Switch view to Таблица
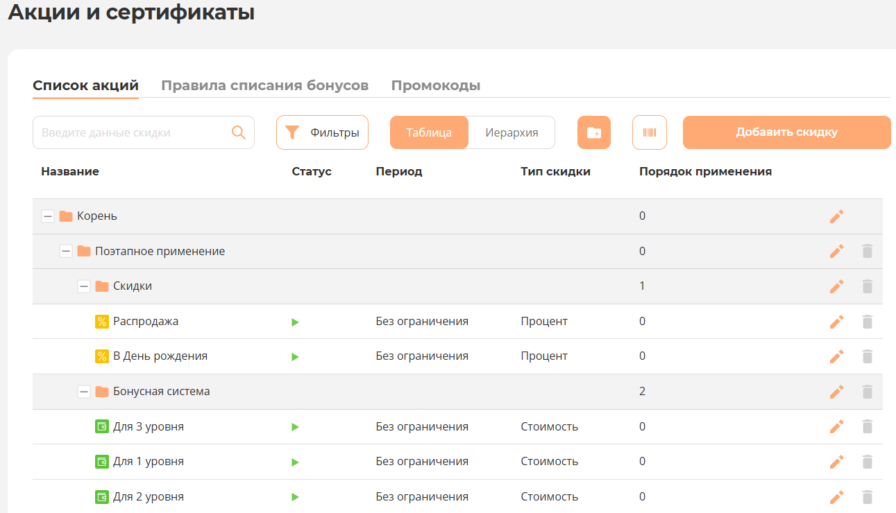896x513 pixels. [x=429, y=132]
